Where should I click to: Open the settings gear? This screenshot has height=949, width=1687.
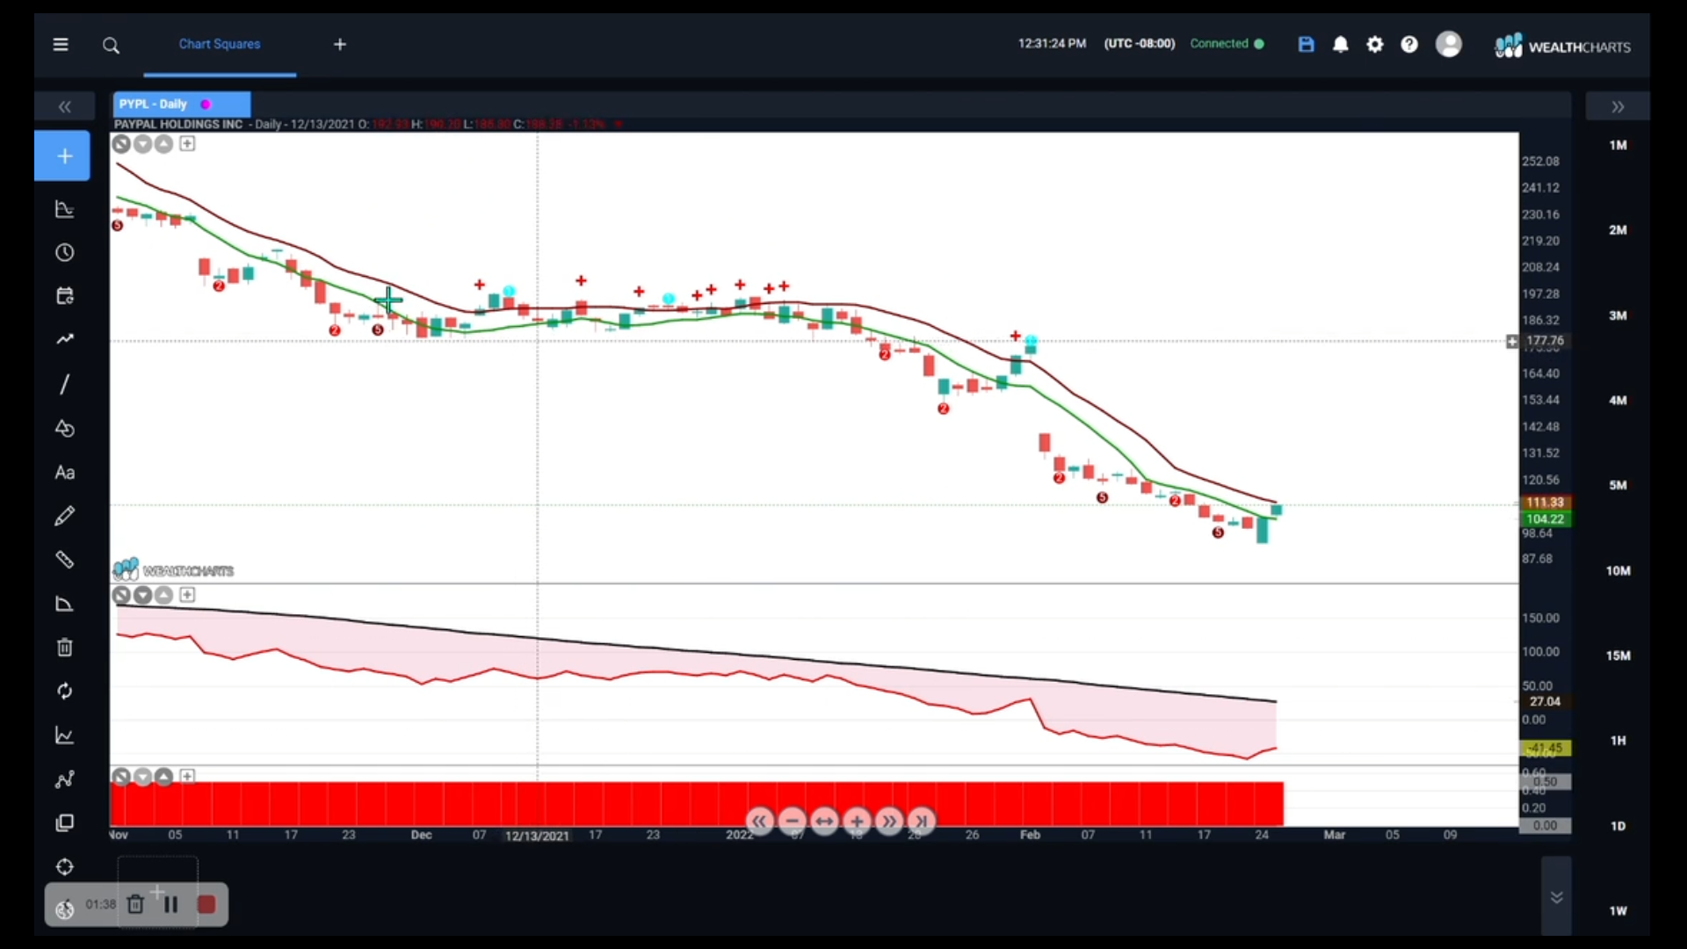(1375, 44)
